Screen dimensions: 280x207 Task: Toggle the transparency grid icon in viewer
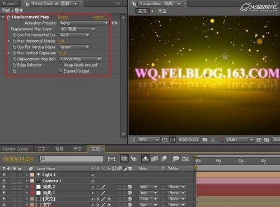(267, 139)
